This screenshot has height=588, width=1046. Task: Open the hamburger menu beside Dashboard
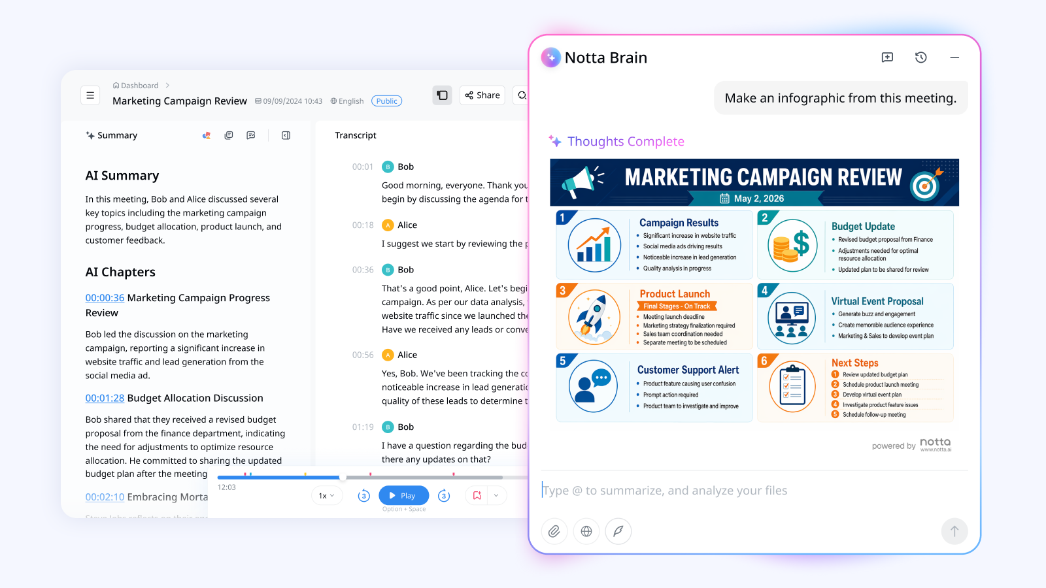(90, 95)
